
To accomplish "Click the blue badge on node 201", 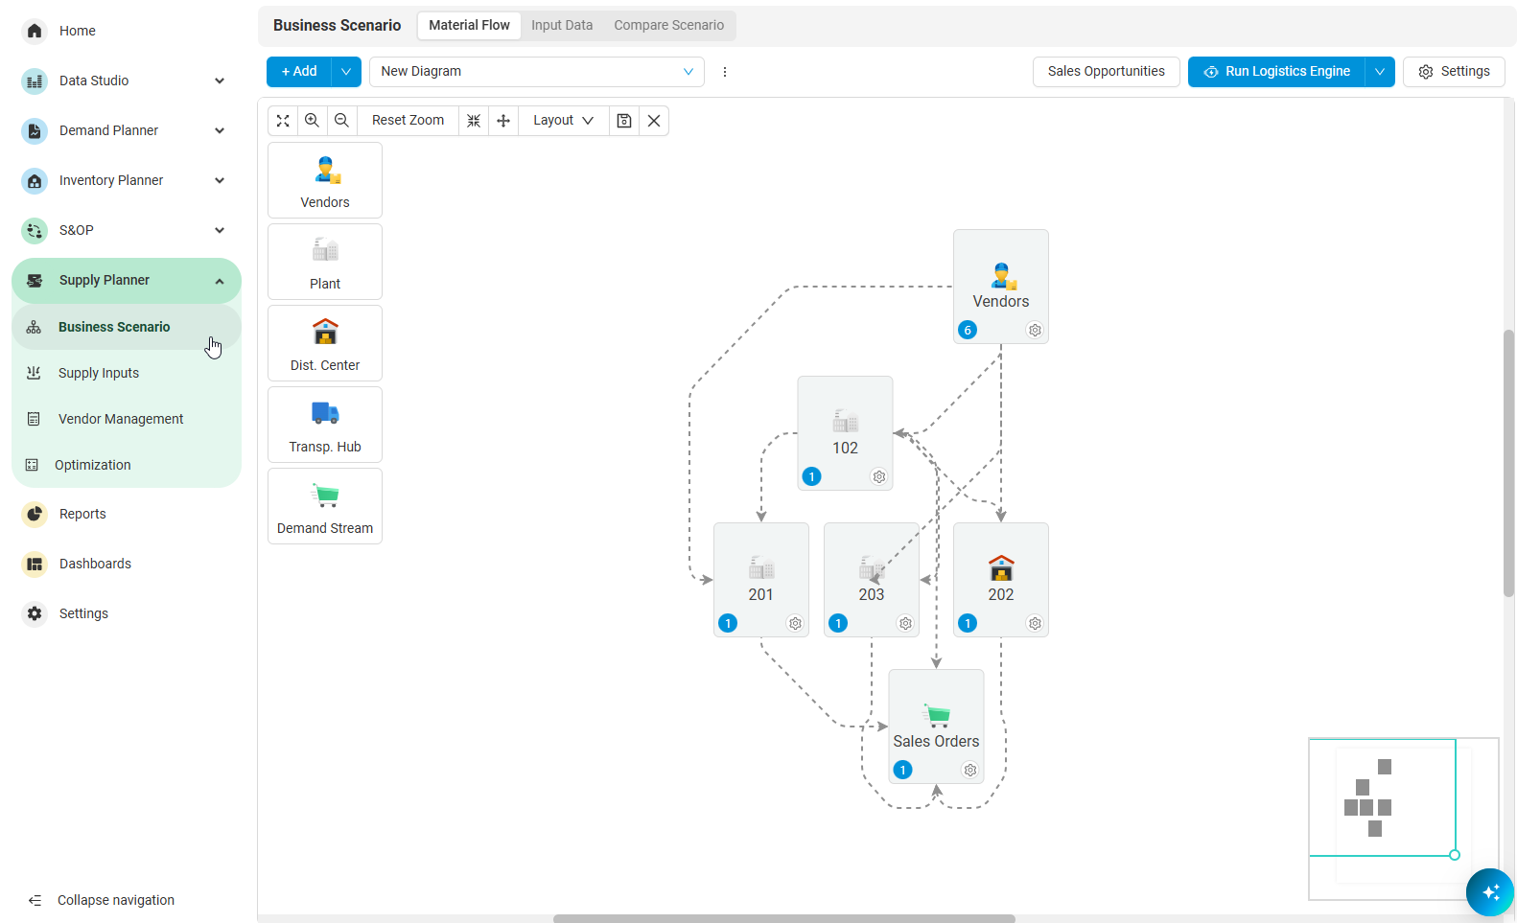I will point(728,624).
